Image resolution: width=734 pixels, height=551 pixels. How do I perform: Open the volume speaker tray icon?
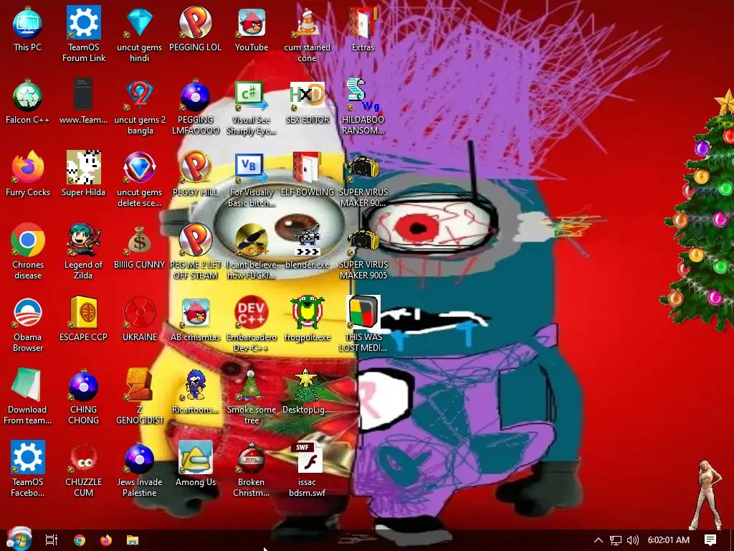tap(632, 540)
